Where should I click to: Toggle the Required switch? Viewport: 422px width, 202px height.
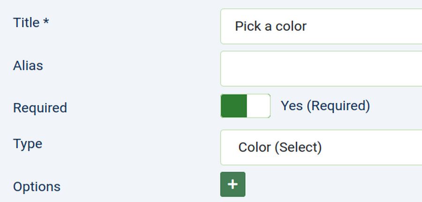(245, 106)
